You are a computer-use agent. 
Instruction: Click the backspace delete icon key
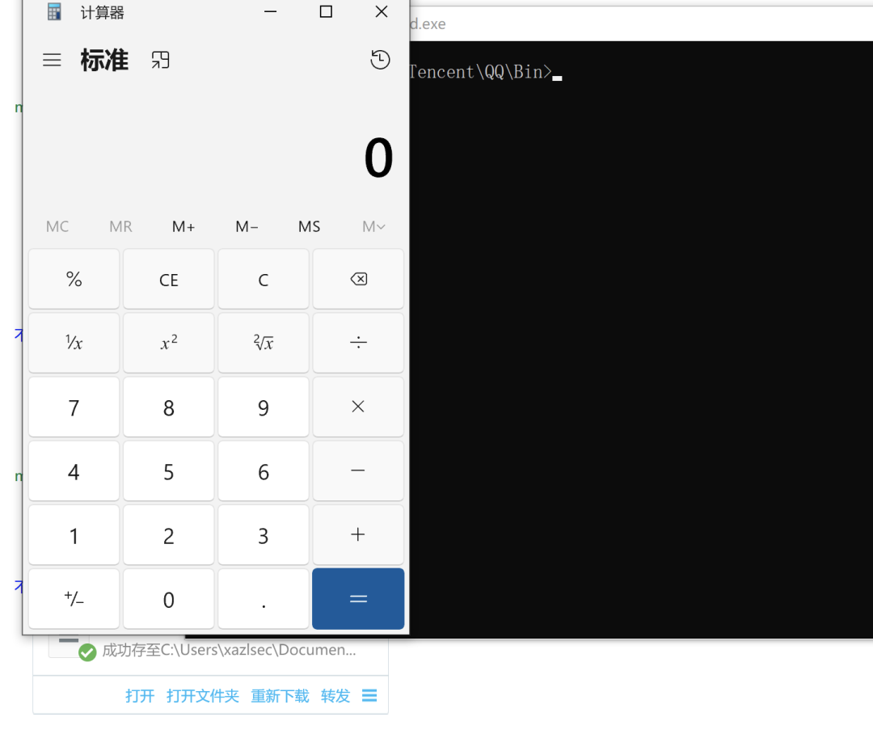358,279
